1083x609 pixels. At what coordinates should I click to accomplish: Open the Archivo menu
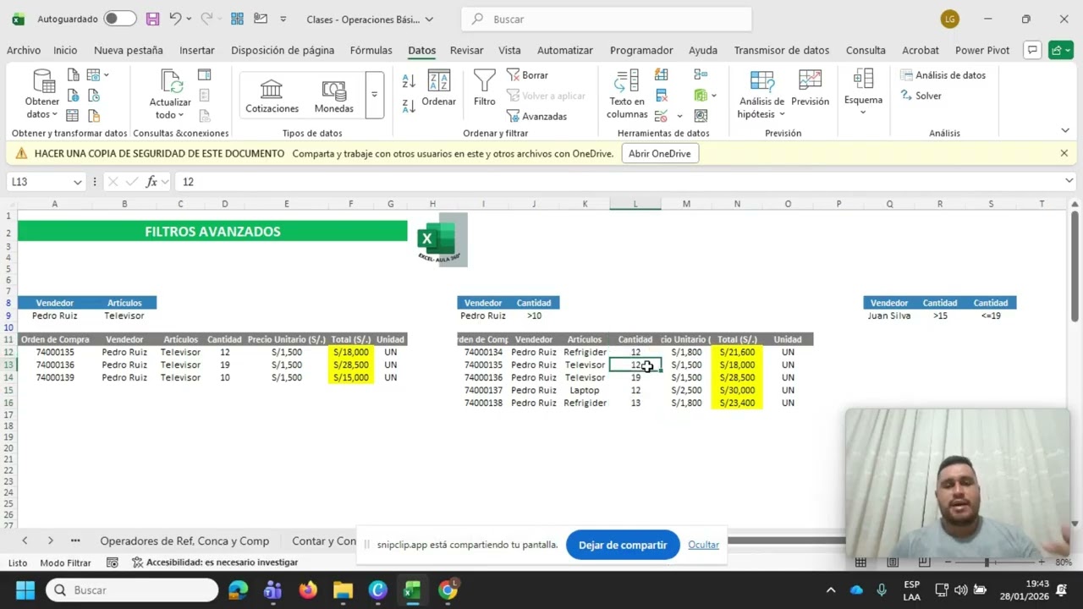tap(24, 50)
